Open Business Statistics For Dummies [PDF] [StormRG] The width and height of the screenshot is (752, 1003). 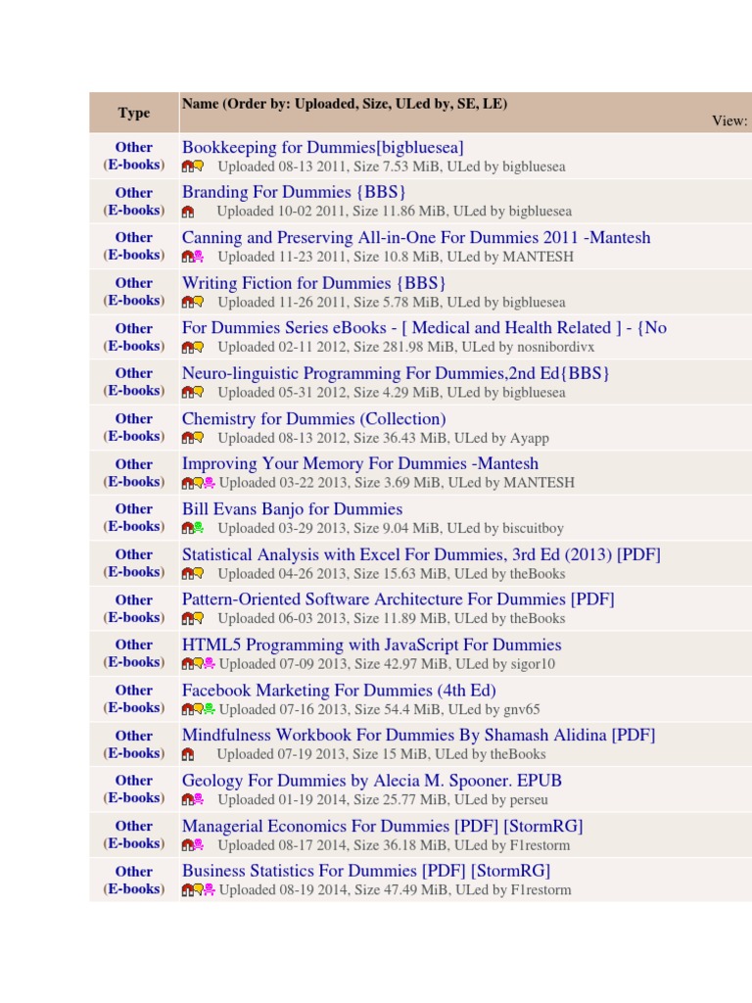tap(366, 871)
